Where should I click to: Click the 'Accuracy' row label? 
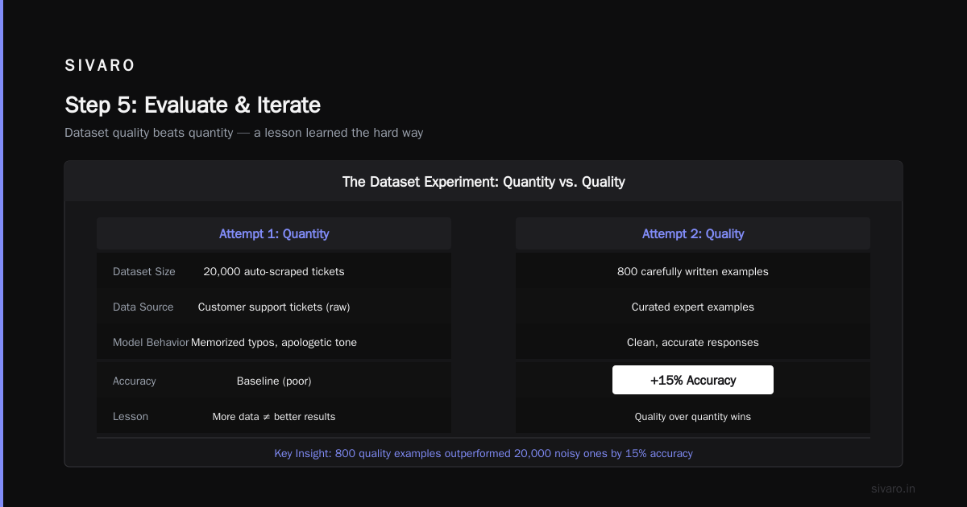pos(135,381)
